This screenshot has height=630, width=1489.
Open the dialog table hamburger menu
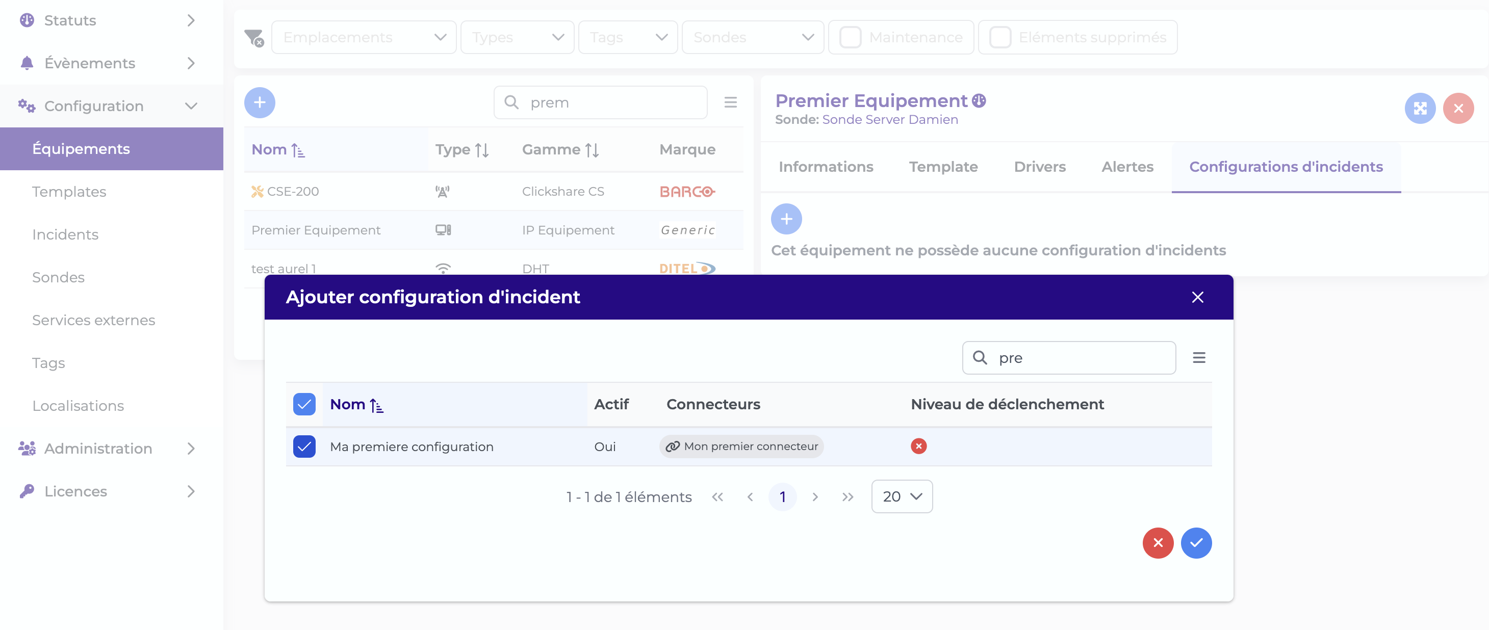pos(1199,358)
